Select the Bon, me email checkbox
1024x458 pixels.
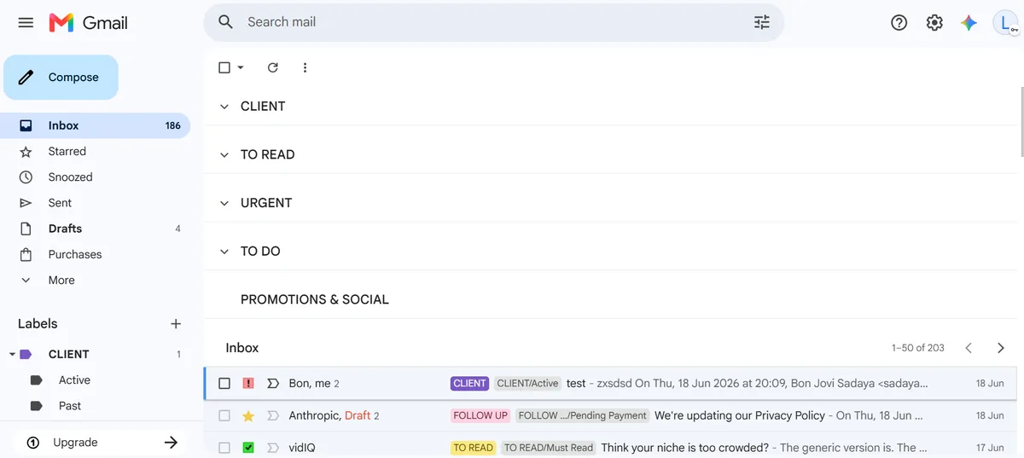tap(224, 384)
